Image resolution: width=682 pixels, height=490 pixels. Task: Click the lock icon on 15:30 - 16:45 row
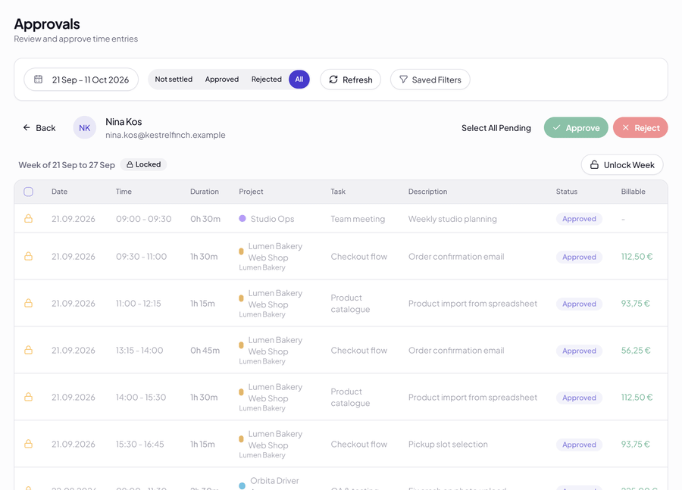click(28, 444)
